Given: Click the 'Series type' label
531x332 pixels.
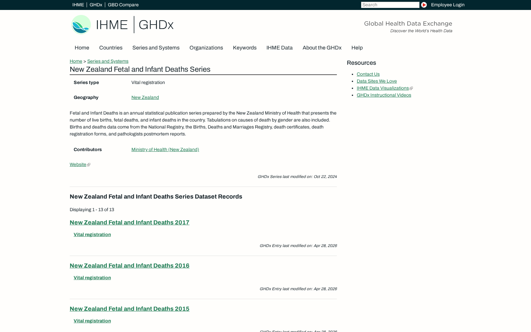Looking at the screenshot, I should point(86,83).
